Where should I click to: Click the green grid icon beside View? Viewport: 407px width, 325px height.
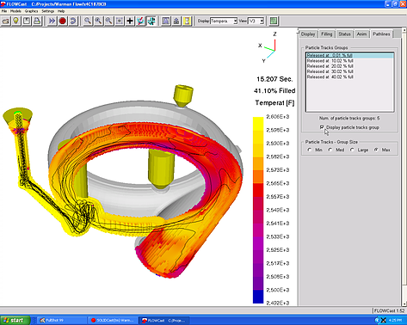(x=274, y=21)
